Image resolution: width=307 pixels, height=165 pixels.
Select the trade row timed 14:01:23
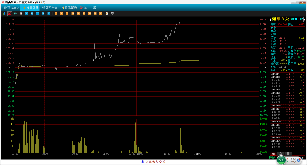[287, 112]
